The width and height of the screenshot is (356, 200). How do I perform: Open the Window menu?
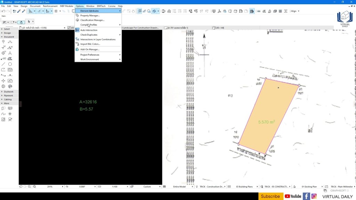tap(90, 6)
